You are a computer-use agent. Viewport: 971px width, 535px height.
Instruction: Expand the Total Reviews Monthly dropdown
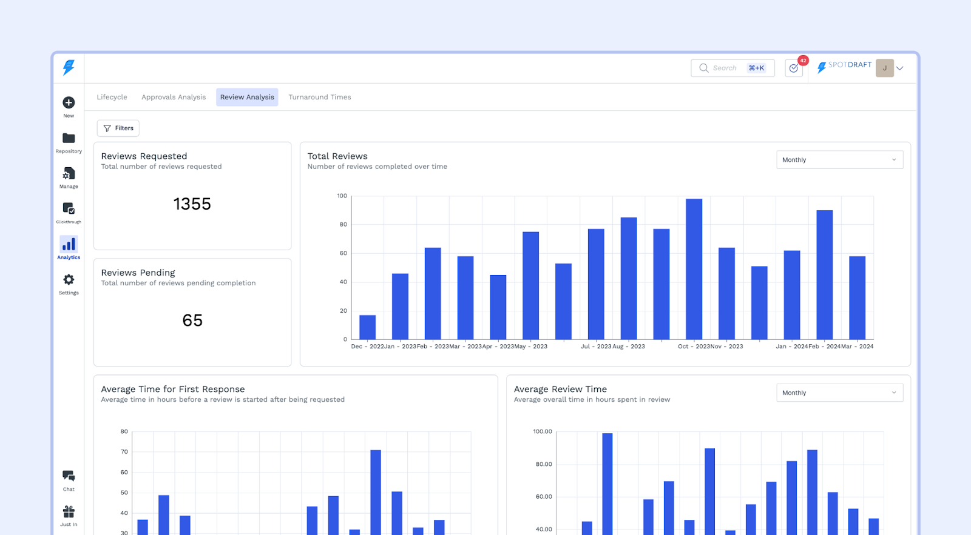(x=839, y=160)
